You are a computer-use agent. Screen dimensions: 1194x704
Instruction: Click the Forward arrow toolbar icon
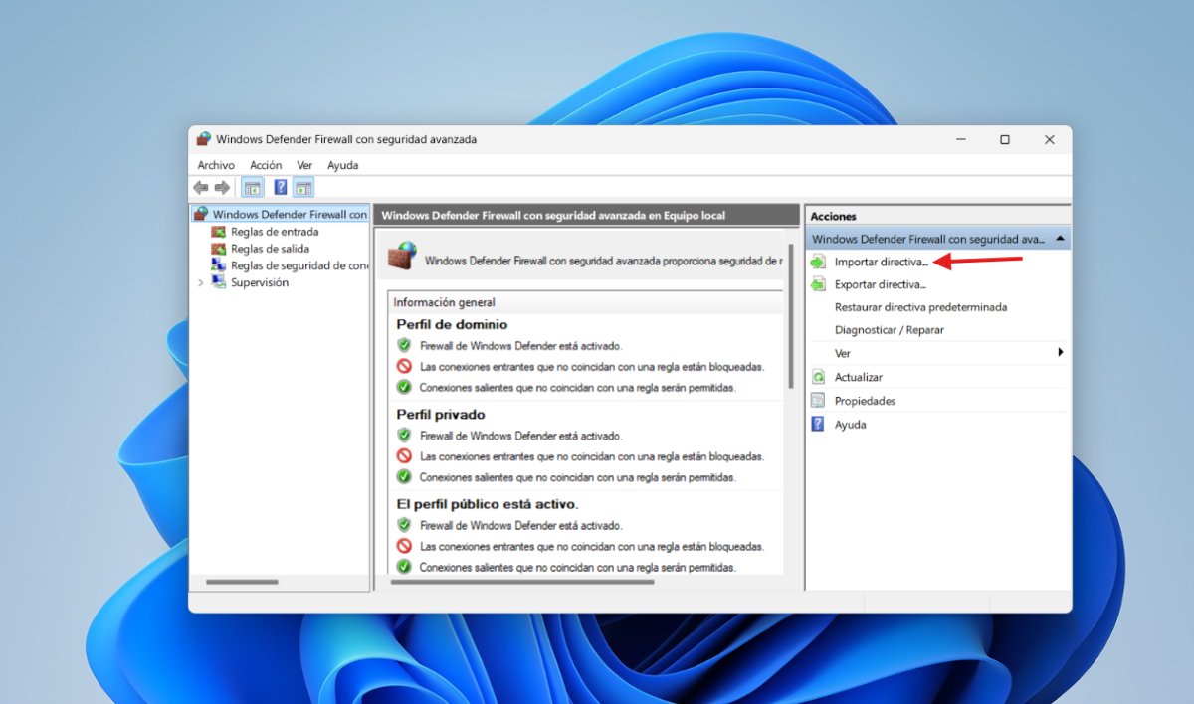pyautogui.click(x=222, y=187)
